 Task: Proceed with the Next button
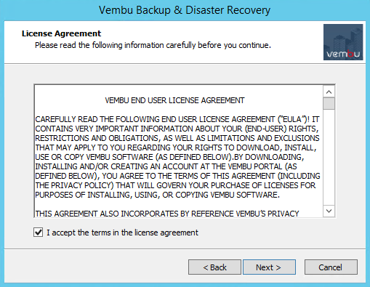tap(269, 267)
